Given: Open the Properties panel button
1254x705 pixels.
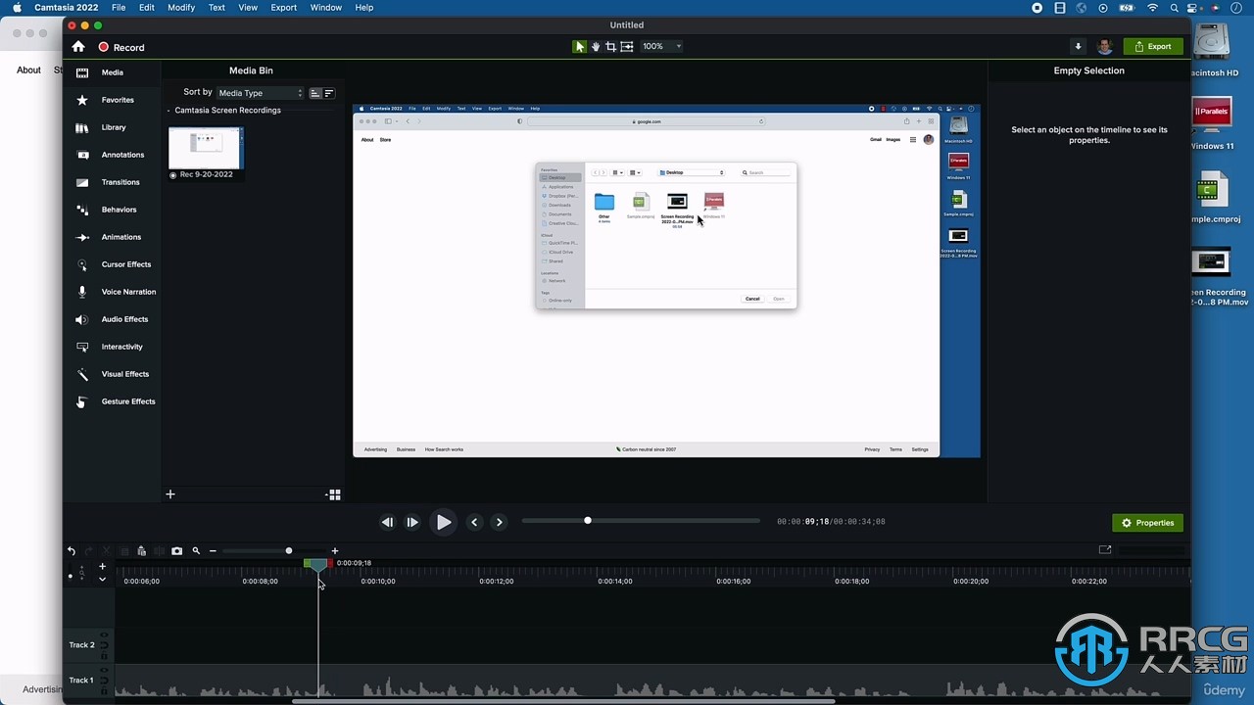Looking at the screenshot, I should pos(1148,523).
